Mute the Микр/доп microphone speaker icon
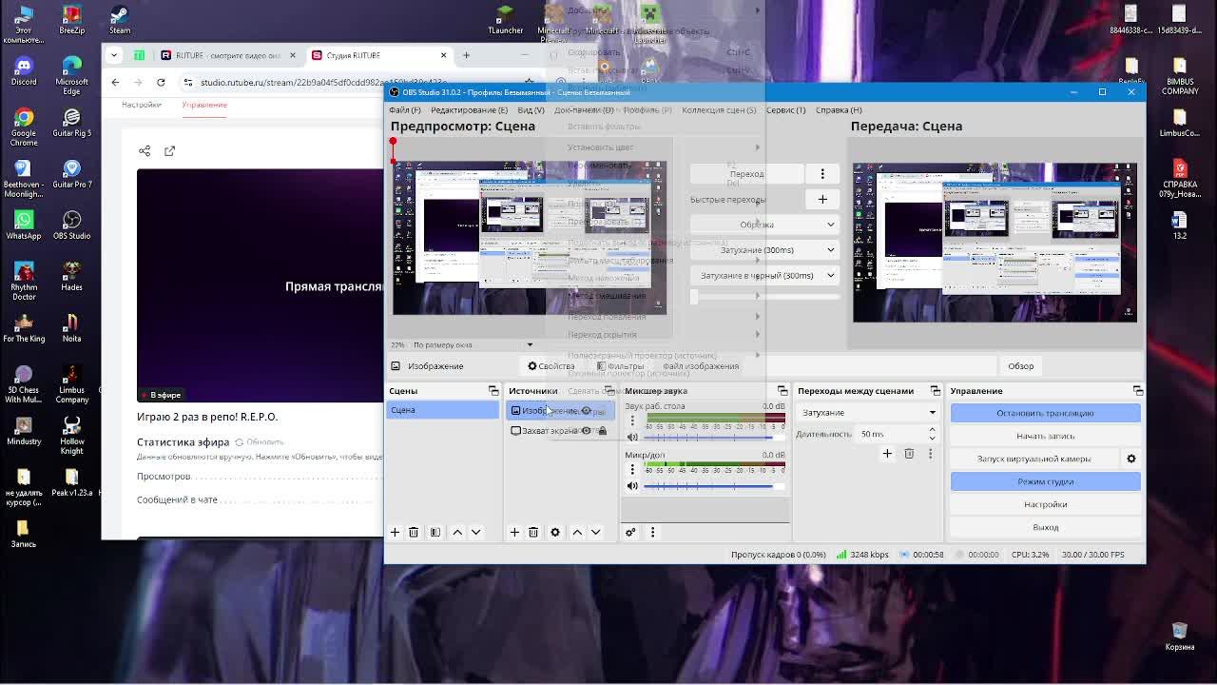Viewport: 1217px width, 685px height. [632, 486]
